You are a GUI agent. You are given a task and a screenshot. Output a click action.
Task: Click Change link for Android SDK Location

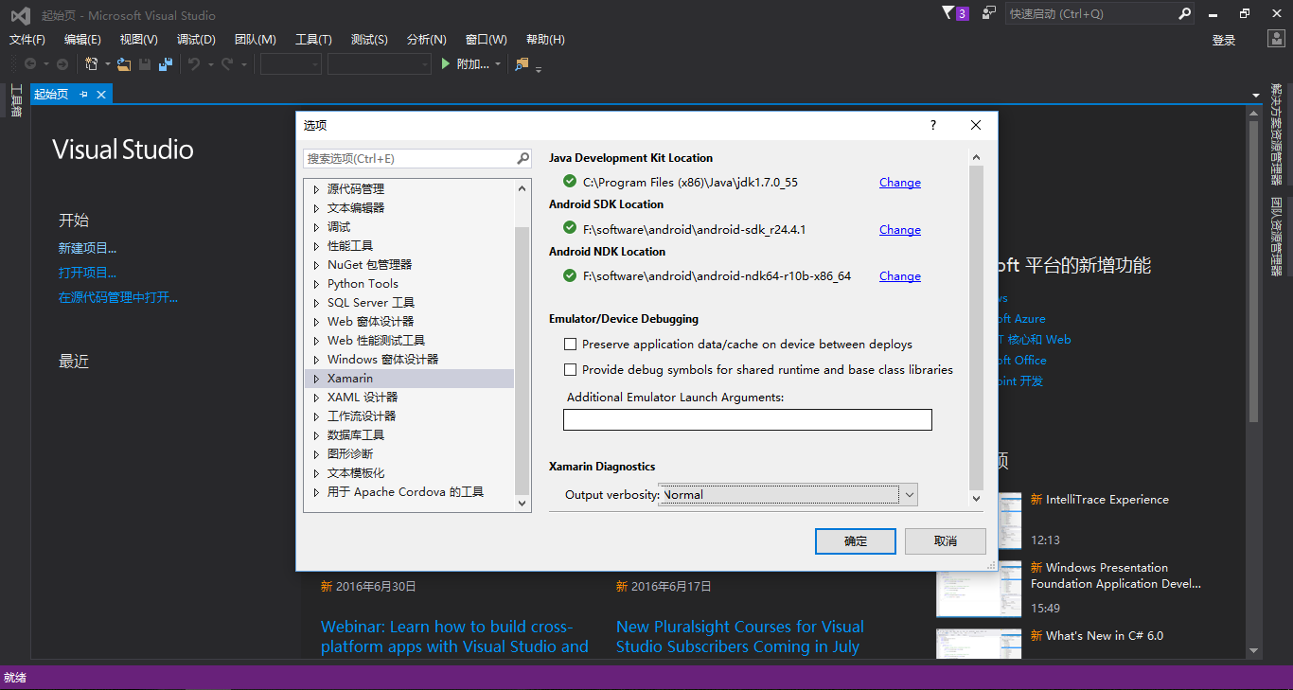(x=899, y=230)
